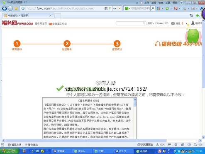Expand the arrow next to the red PDF icon
This screenshot has height=154, width=205.
[x=180, y=8]
